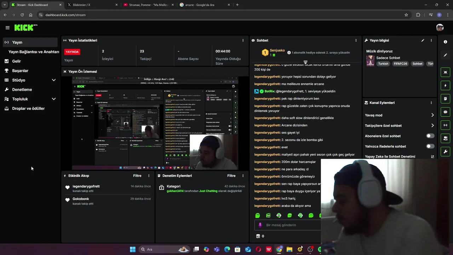Edit stream info with the pencil in Yayın bilgisi
Screen dimensions: 453x255
point(423,40)
